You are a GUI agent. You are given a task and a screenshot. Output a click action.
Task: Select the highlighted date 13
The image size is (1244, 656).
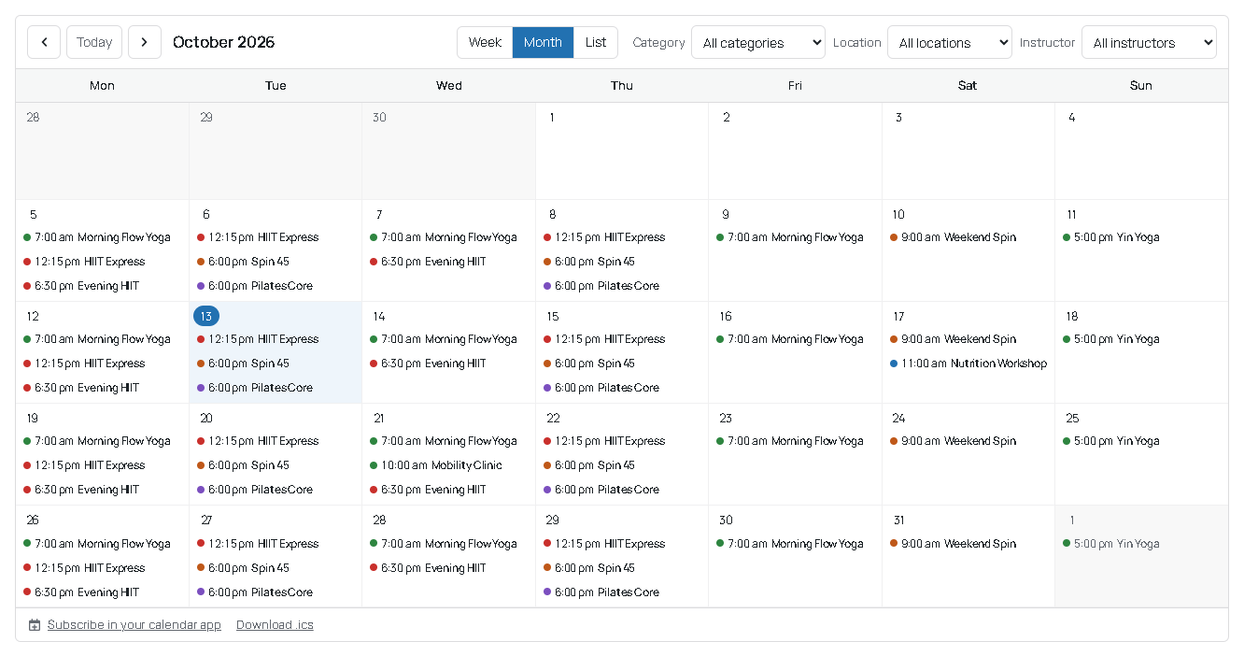click(206, 316)
